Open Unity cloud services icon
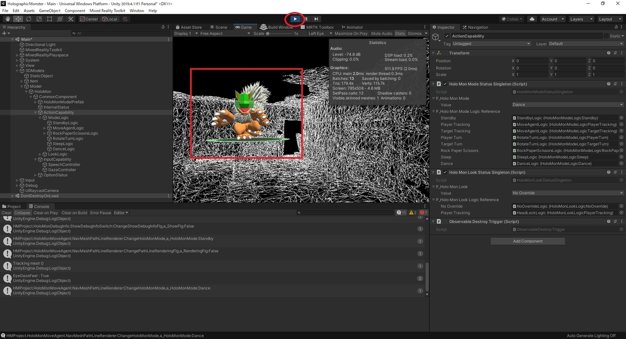This screenshot has height=339, width=626. (532, 19)
